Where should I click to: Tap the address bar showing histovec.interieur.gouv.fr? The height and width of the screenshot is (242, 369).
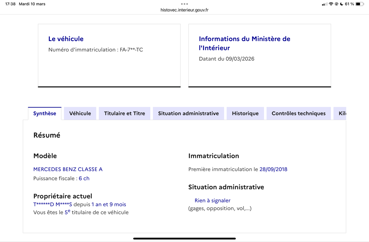click(x=184, y=10)
